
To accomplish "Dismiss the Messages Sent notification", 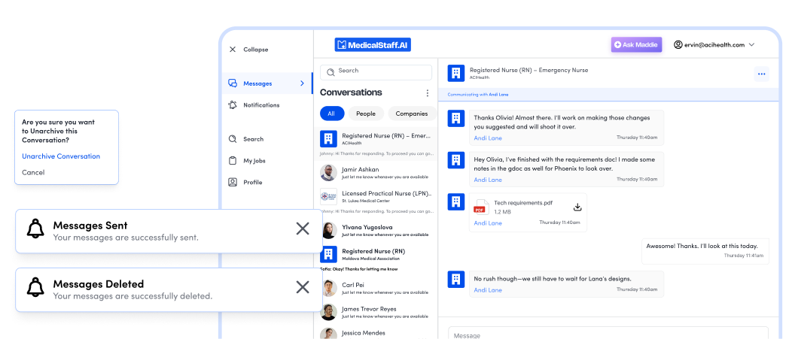I will [303, 229].
